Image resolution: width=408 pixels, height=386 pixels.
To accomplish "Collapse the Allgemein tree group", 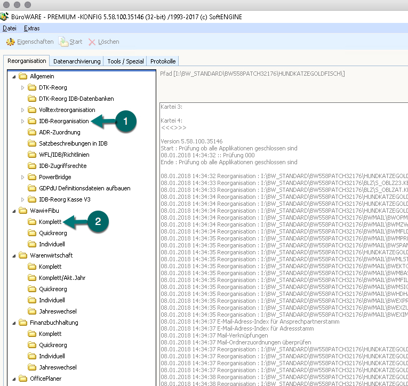I will [13, 76].
